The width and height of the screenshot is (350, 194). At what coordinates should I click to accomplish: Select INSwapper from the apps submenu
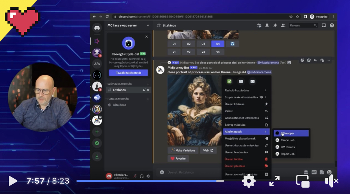click(291, 133)
